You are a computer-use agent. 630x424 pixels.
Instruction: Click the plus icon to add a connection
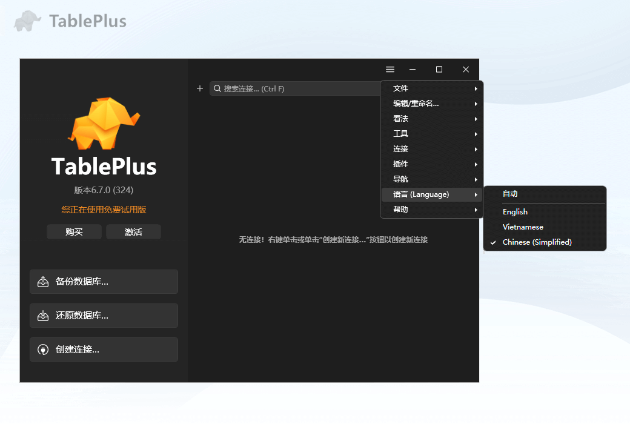point(200,88)
